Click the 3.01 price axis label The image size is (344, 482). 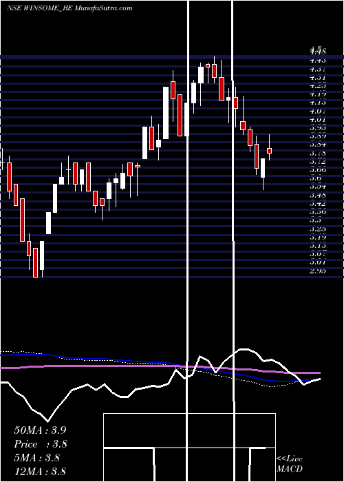pyautogui.click(x=318, y=262)
